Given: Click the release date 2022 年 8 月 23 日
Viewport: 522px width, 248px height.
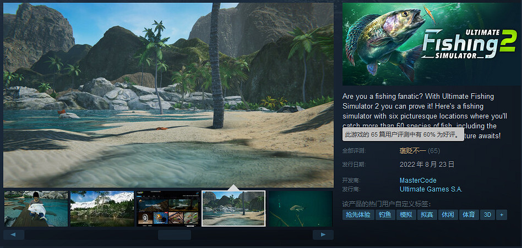Looking at the screenshot, I should tap(427, 165).
